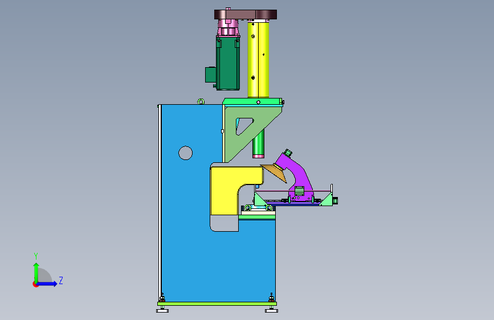494x320 pixels.
Task: Select the brown belt cover on top
Action: (x=246, y=14)
